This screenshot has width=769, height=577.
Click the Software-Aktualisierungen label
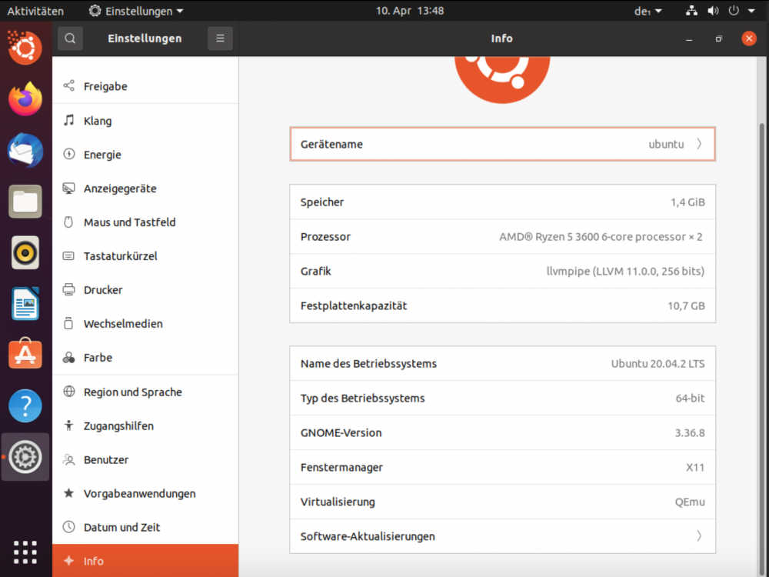click(x=368, y=536)
